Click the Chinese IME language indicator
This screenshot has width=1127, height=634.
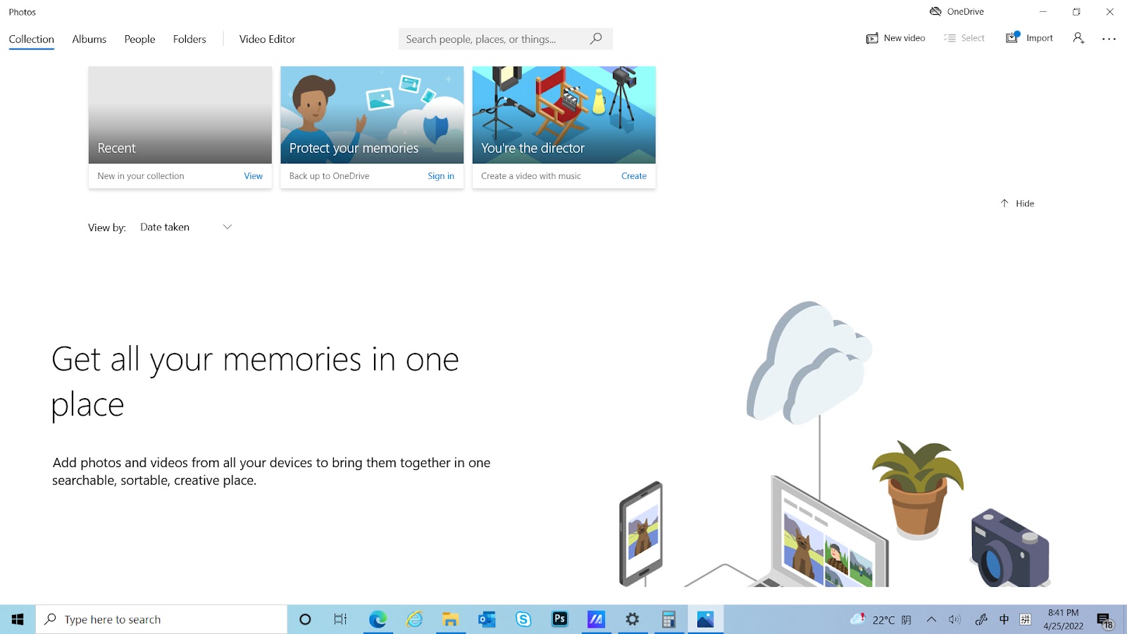[x=1004, y=619]
